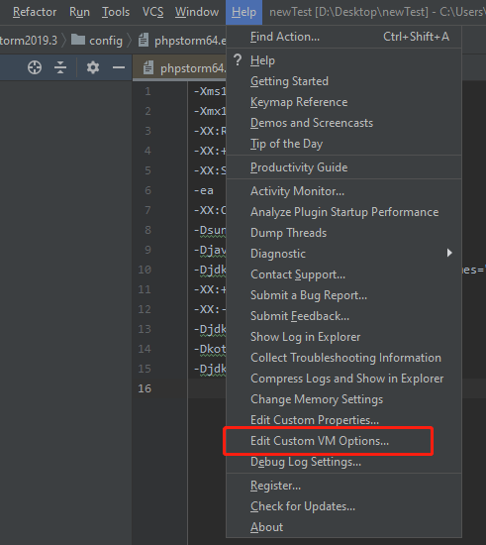Choose Compress Logs and Show in Explorer
The image size is (486, 545).
(x=343, y=379)
